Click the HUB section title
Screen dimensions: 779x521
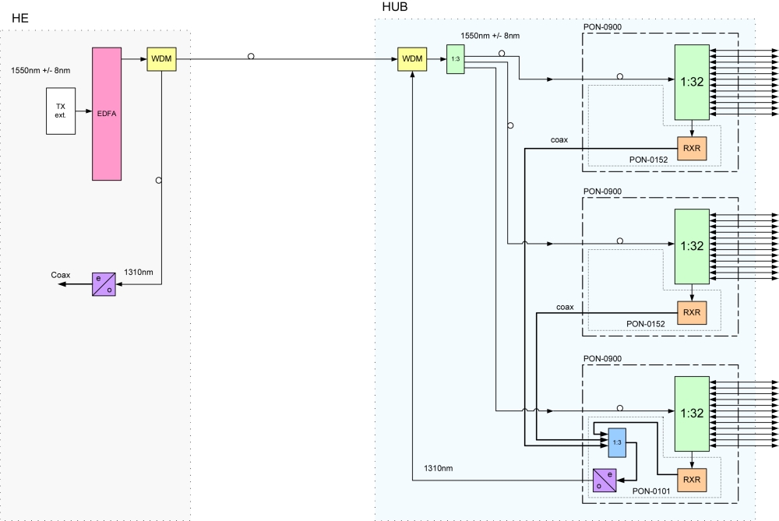(x=395, y=7)
